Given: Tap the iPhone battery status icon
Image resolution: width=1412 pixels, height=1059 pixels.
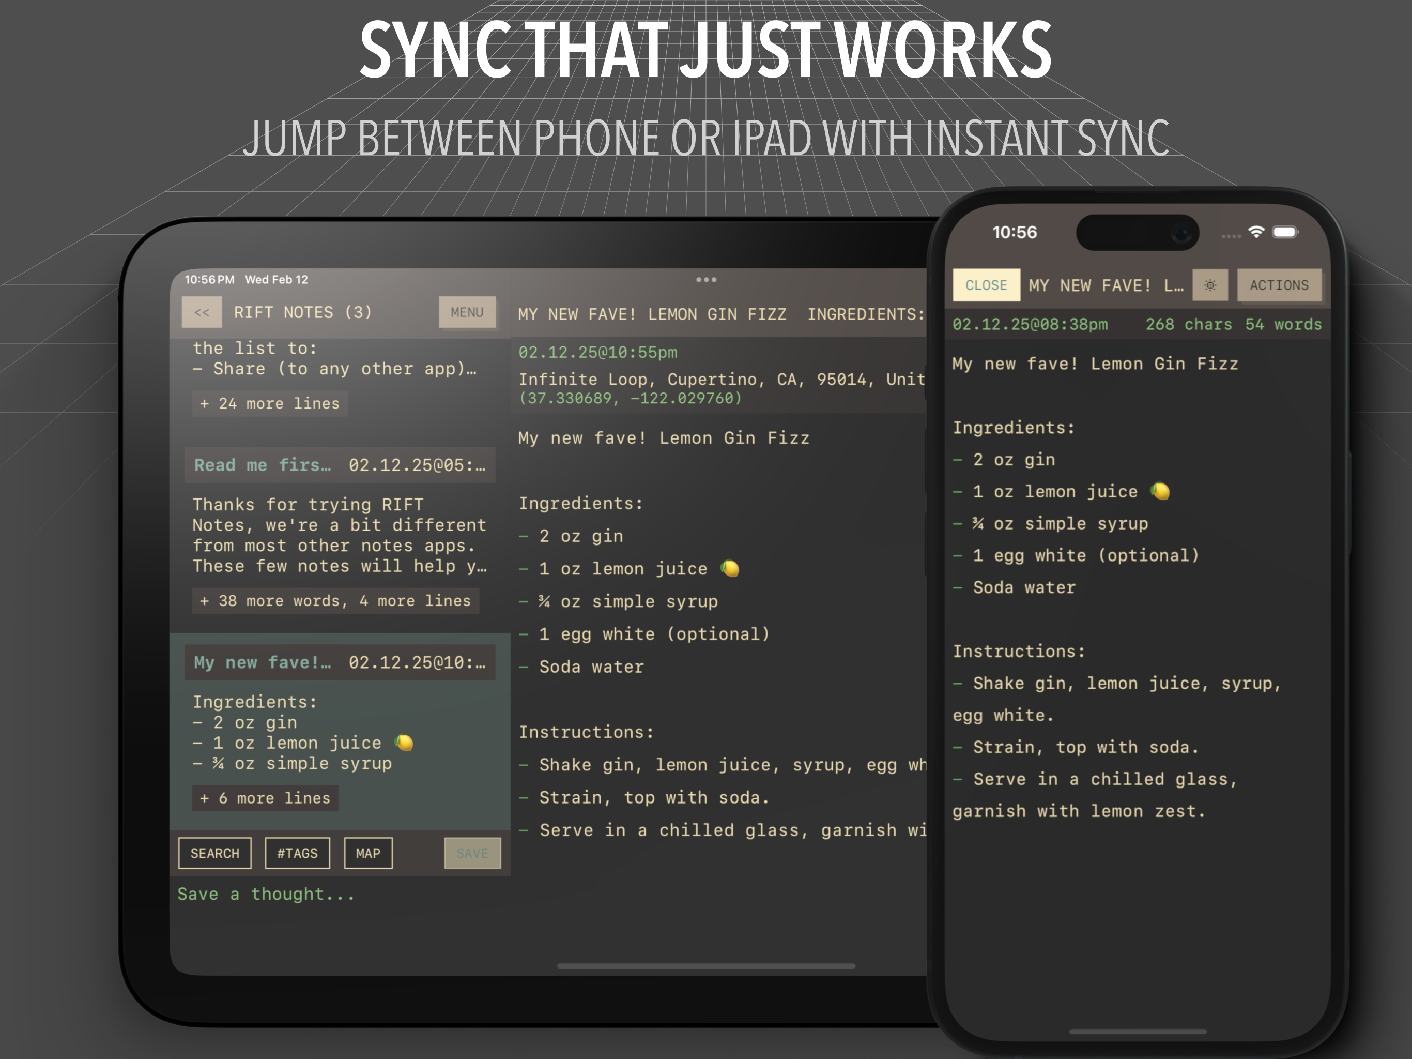Looking at the screenshot, I should (1285, 232).
